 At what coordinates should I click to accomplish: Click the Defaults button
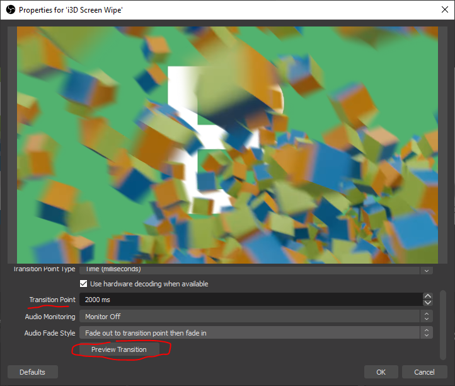33,372
